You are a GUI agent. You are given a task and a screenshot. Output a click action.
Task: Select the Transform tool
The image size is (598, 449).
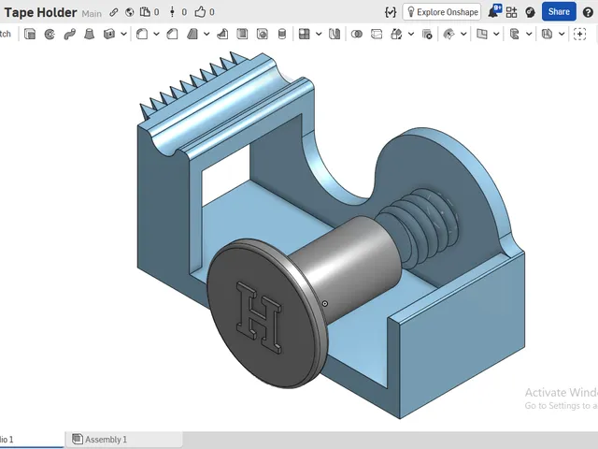tap(396, 35)
